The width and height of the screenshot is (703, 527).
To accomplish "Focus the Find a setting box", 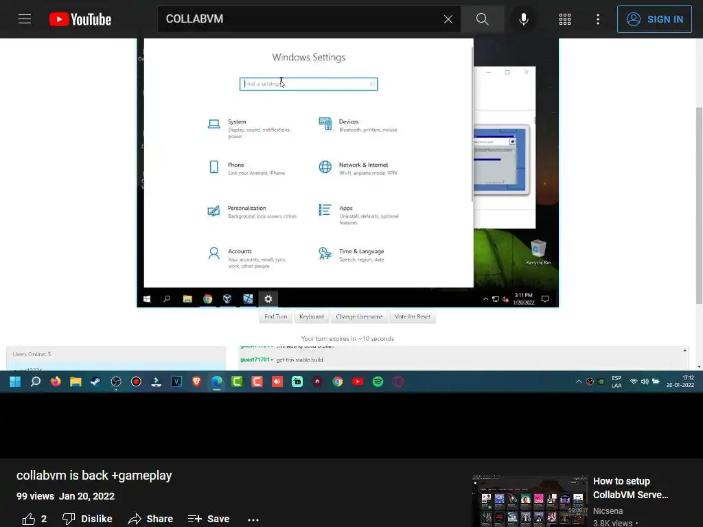I will 308,84.
